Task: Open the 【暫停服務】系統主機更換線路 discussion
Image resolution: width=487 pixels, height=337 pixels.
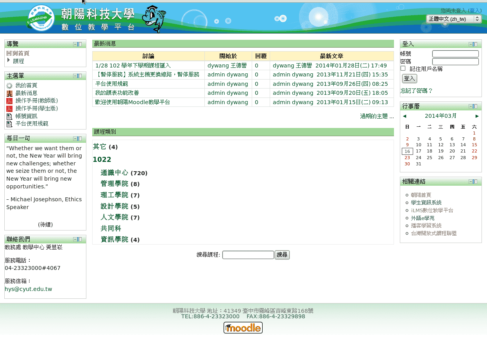Action: pos(147,74)
